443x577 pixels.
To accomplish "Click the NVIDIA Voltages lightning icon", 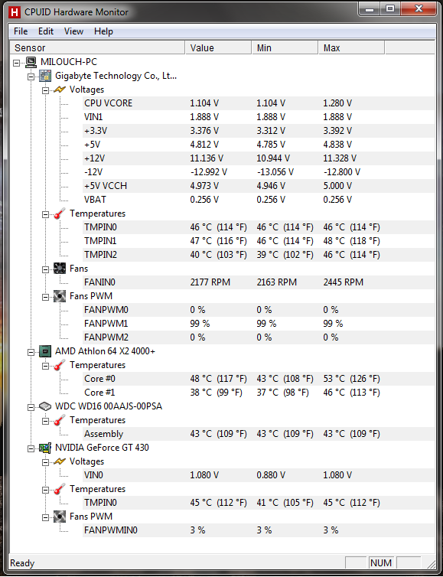I will coord(60,461).
